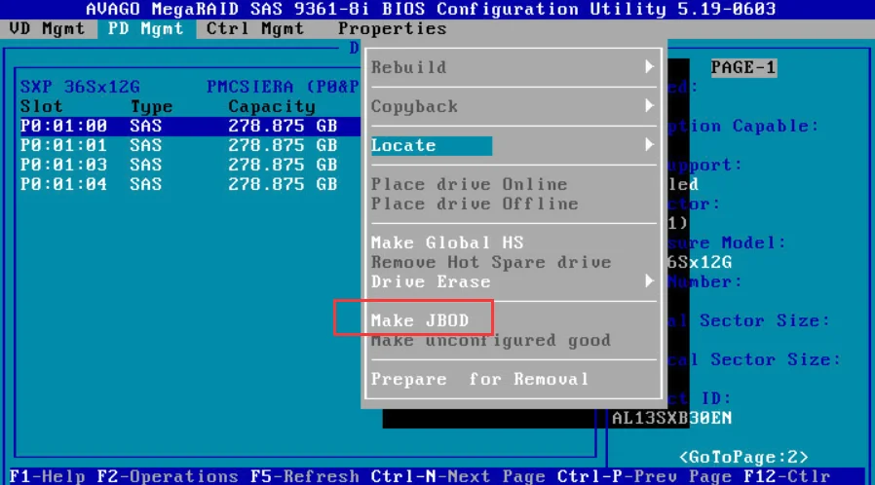Click the AL13SXB30EN product ID value
Viewport: 875px width, 485px height.
coord(671,418)
